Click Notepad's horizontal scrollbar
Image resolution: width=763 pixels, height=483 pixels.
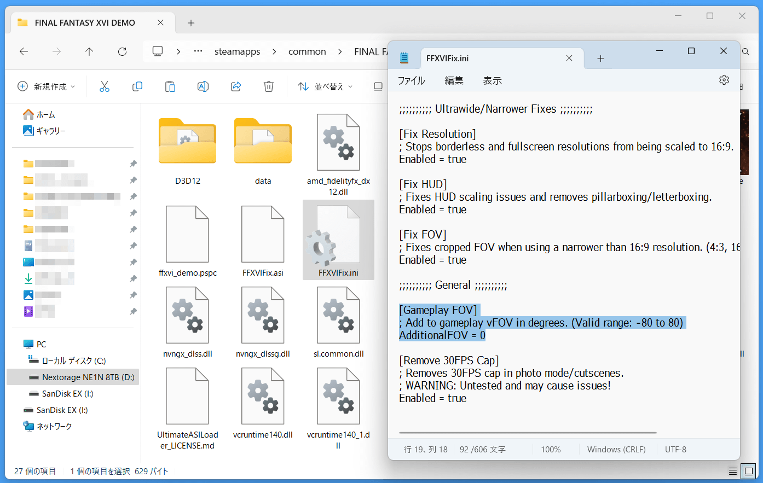(x=528, y=433)
